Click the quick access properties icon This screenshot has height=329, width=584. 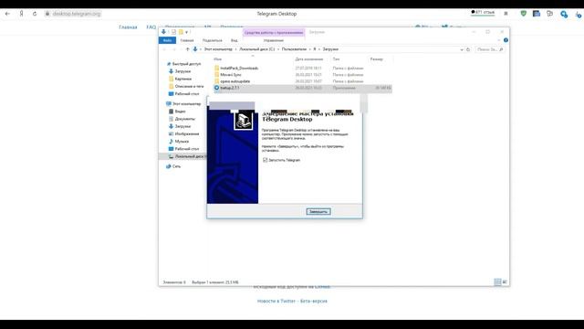tap(173, 32)
